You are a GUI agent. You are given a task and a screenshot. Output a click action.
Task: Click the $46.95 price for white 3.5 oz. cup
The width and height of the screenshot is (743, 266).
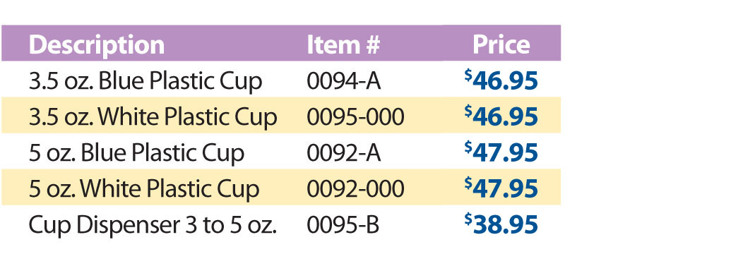click(x=501, y=116)
